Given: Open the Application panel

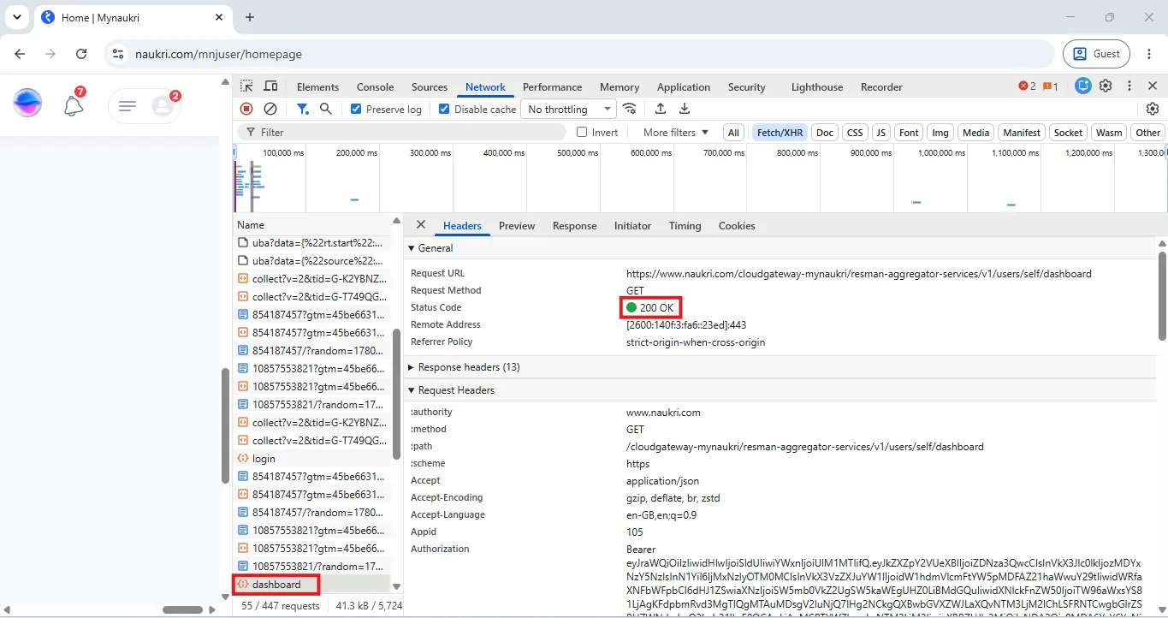Looking at the screenshot, I should [x=684, y=86].
